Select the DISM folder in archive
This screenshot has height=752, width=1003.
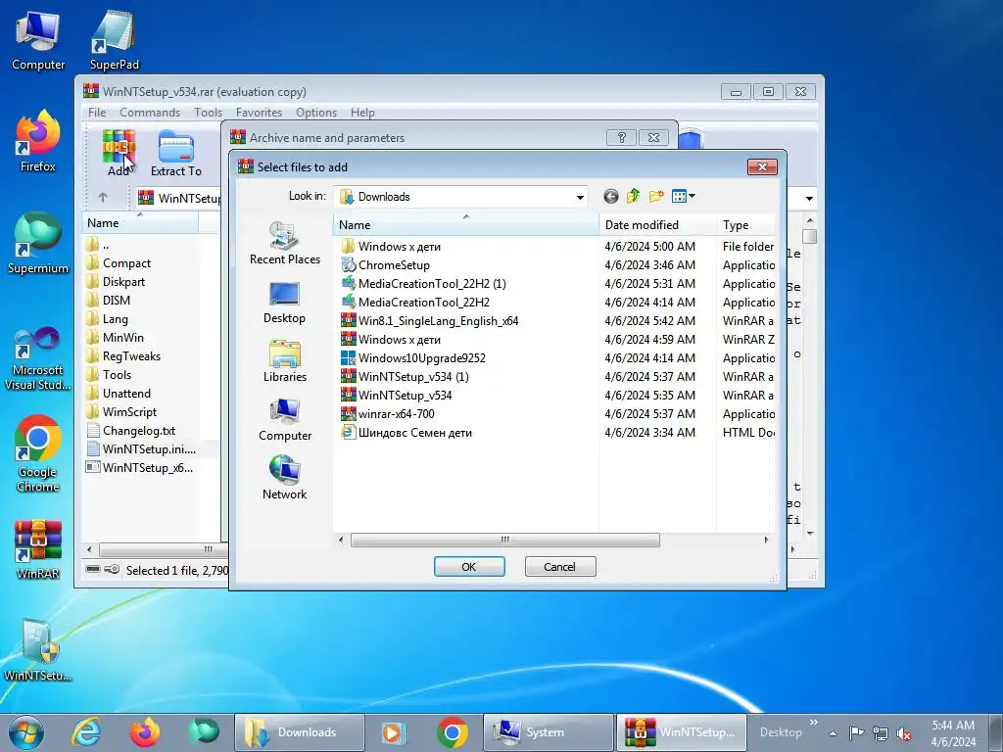coord(108,301)
